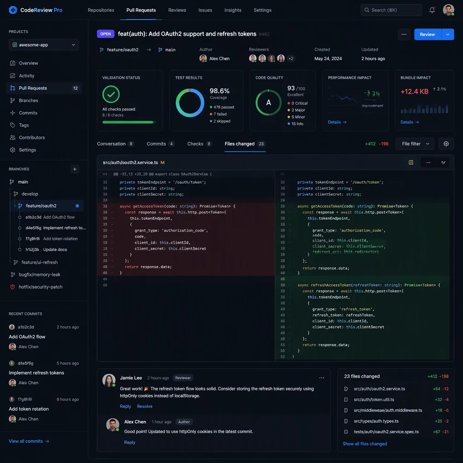The image size is (463, 463).
Task: Open the Tags sidebar item
Action: click(44, 125)
